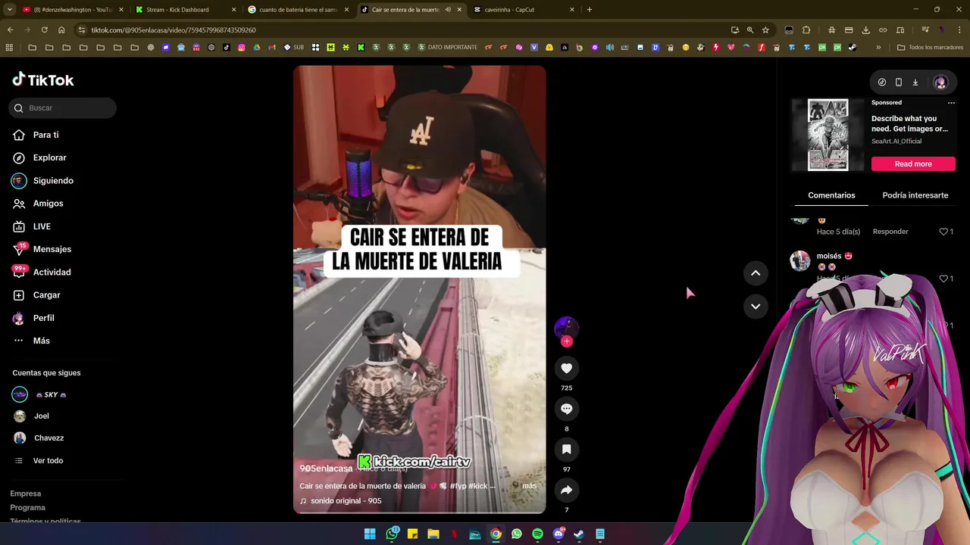This screenshot has width=970, height=545.
Task: Open moisés's profile avatar
Action: pyautogui.click(x=800, y=261)
